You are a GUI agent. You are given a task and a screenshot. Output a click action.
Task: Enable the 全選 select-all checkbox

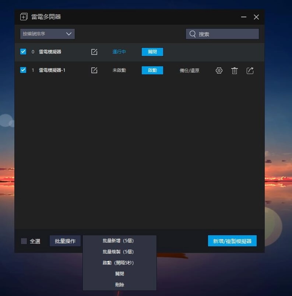coord(24,241)
